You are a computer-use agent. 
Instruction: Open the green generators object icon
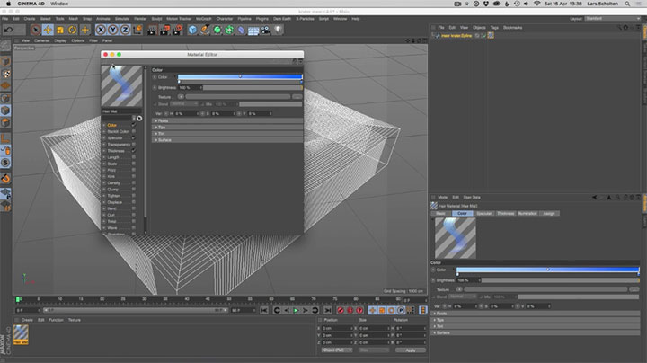(x=217, y=30)
